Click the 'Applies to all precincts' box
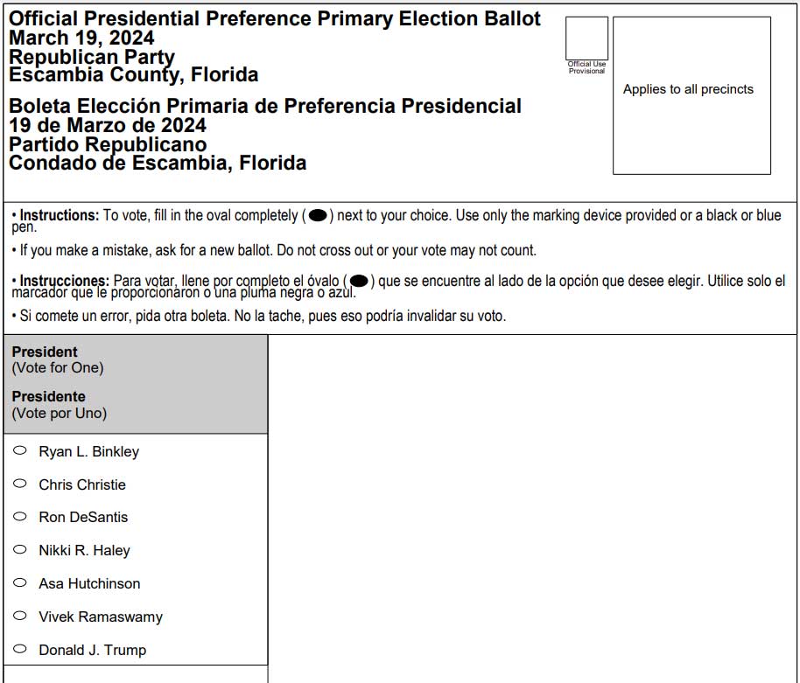 click(691, 94)
